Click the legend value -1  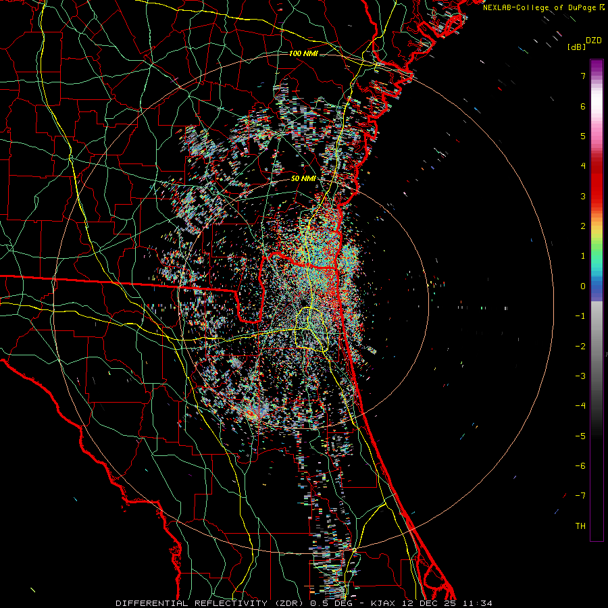[580, 316]
